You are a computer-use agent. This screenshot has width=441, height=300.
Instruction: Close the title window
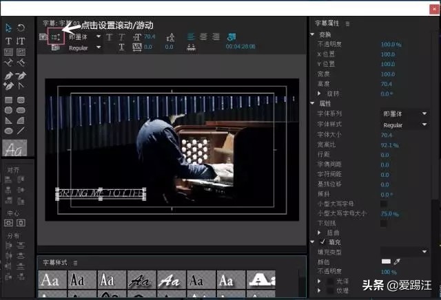click(x=435, y=9)
